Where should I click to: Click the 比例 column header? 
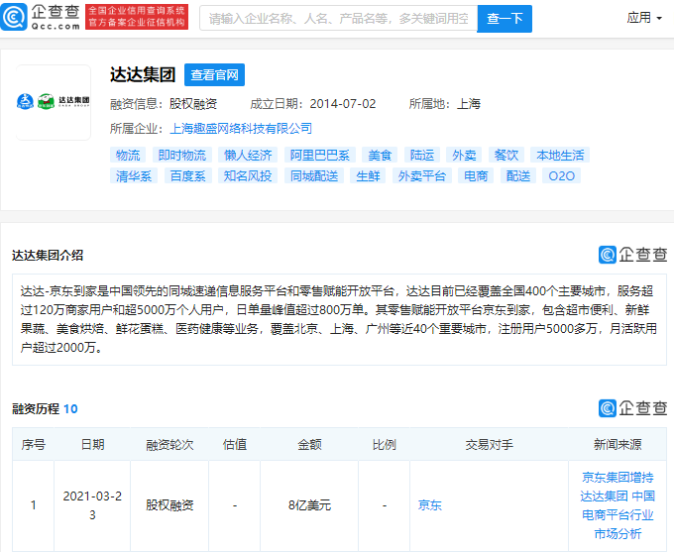pyautogui.click(x=385, y=444)
